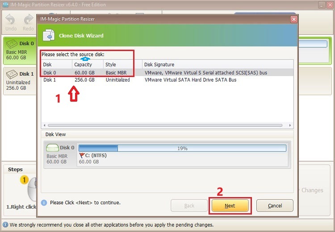Sort by the Capacity column header
Image resolution: width=335 pixels, height=232 pixels.
tap(88, 64)
